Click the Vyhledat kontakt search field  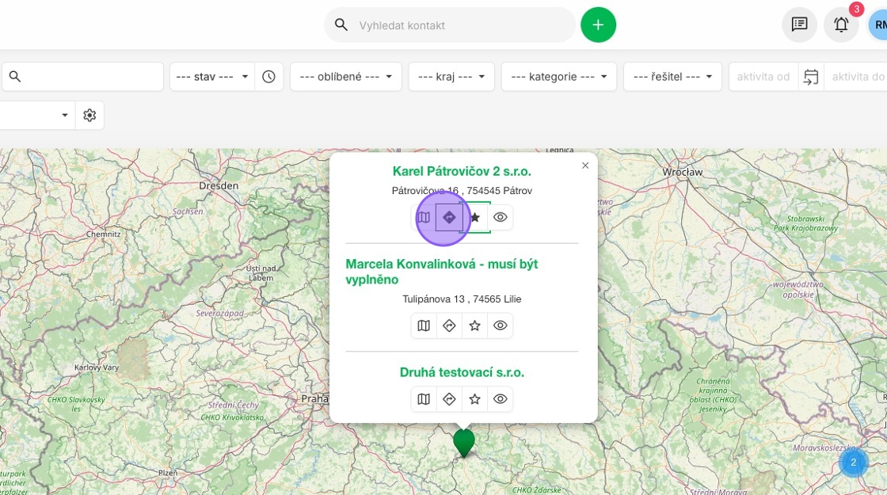tap(450, 25)
